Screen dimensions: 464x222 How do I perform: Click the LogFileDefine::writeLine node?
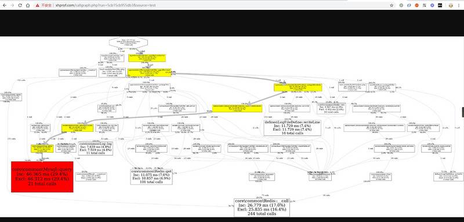(292, 128)
